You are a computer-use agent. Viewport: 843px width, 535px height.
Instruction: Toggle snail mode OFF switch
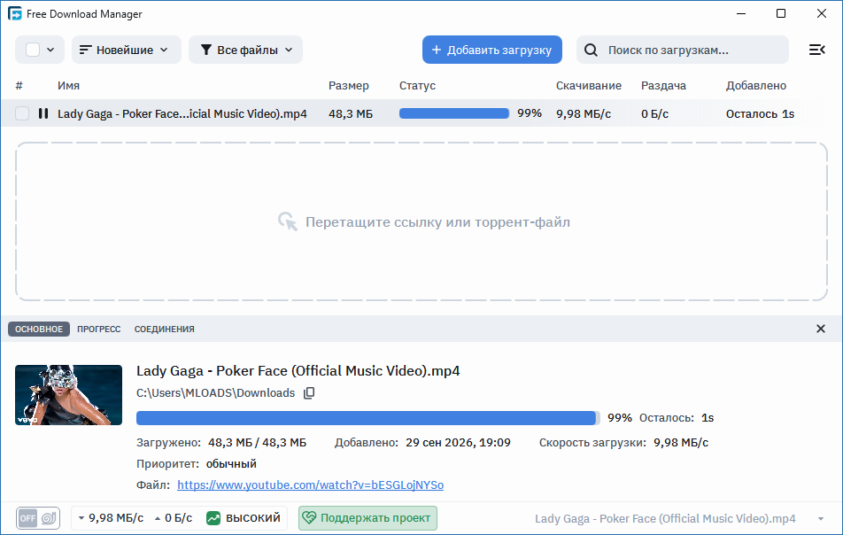pos(37,518)
